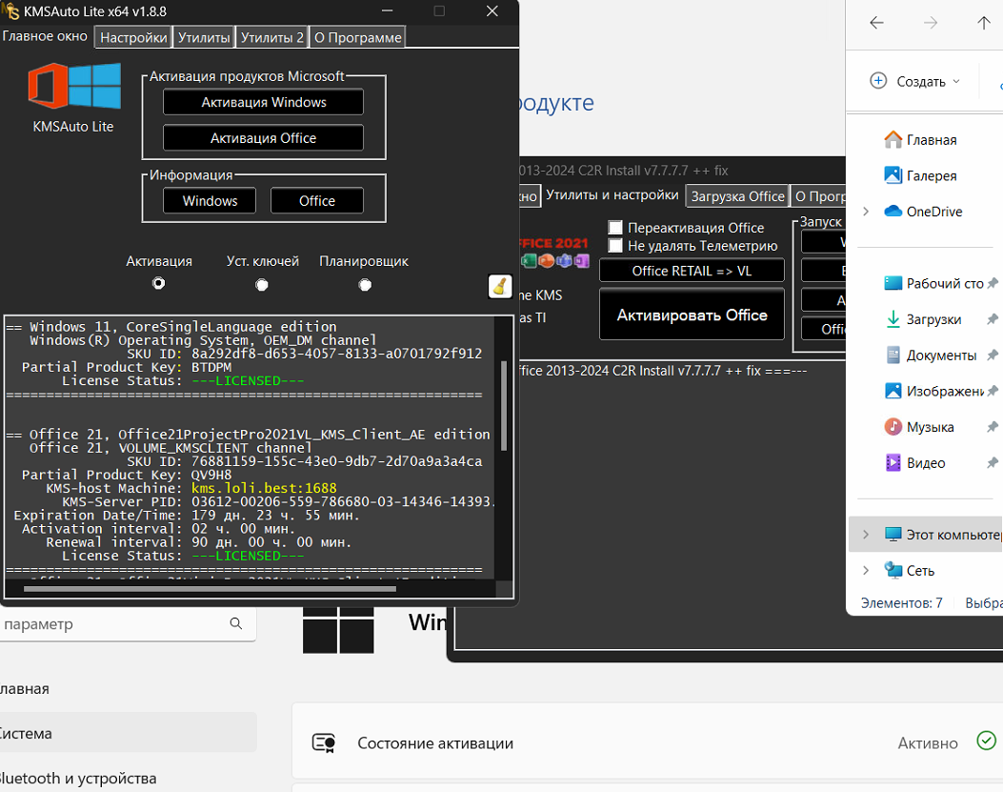Click the Office 2021 apps logo
The height and width of the screenshot is (792, 1003).
(x=554, y=253)
